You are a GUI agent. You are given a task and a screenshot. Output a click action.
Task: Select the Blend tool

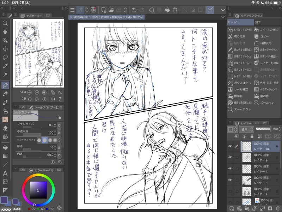(5, 137)
